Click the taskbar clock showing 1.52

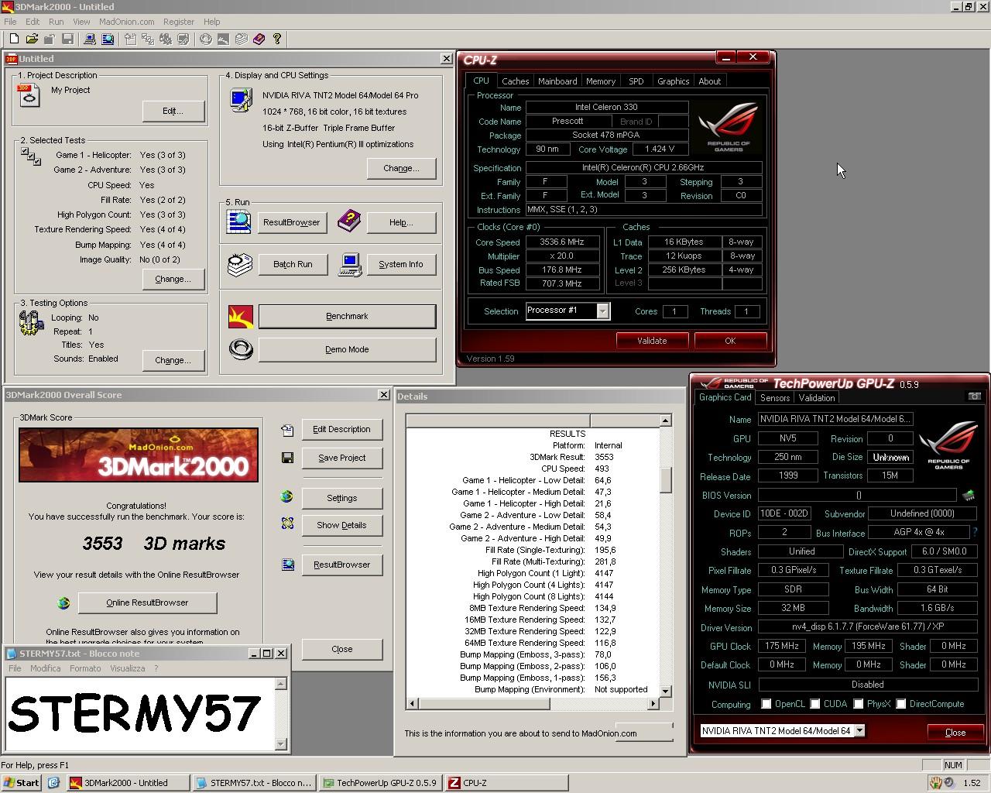[x=972, y=783]
